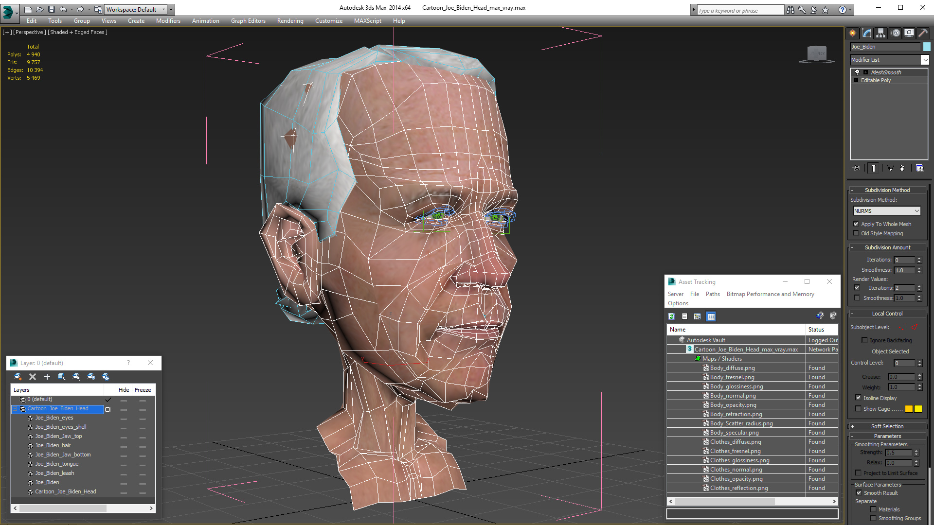
Task: Click the Favorites star icon
Action: point(826,10)
